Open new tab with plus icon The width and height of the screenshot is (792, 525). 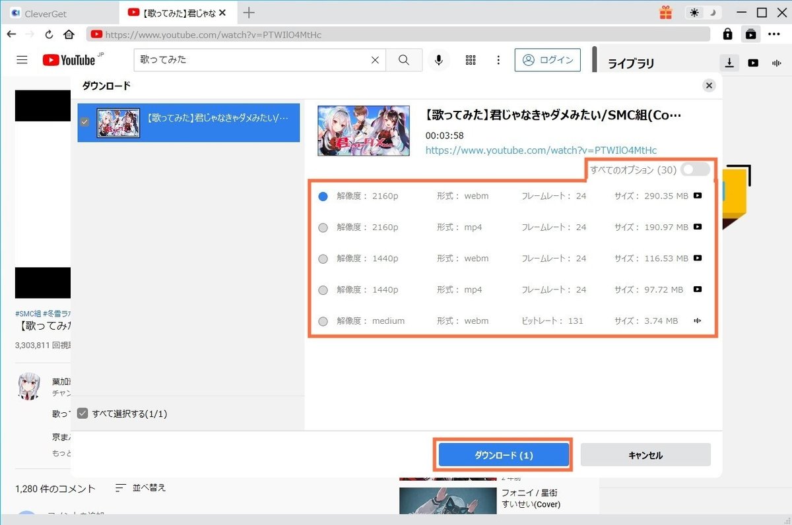pyautogui.click(x=249, y=13)
